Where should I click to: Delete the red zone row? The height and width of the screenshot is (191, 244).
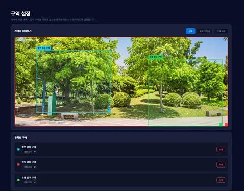(x=221, y=164)
